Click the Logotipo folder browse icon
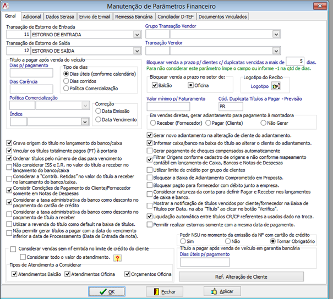Viewport: 333px width, 299px height. pos(276,86)
